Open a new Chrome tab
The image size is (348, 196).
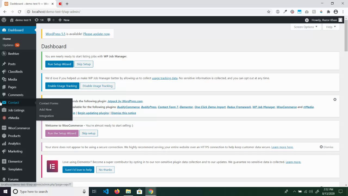(67, 4)
